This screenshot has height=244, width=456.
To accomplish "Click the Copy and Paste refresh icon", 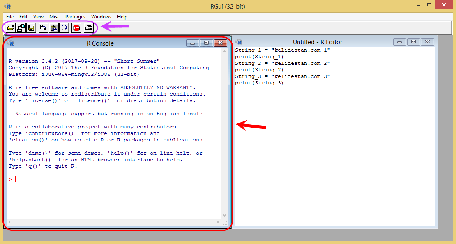I will coord(64,28).
